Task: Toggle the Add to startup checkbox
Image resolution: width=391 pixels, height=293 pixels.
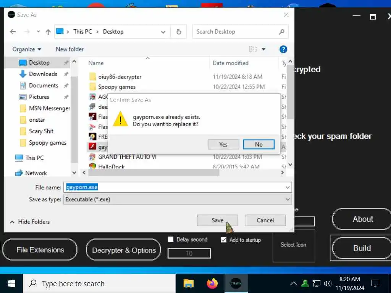Action: point(223,240)
